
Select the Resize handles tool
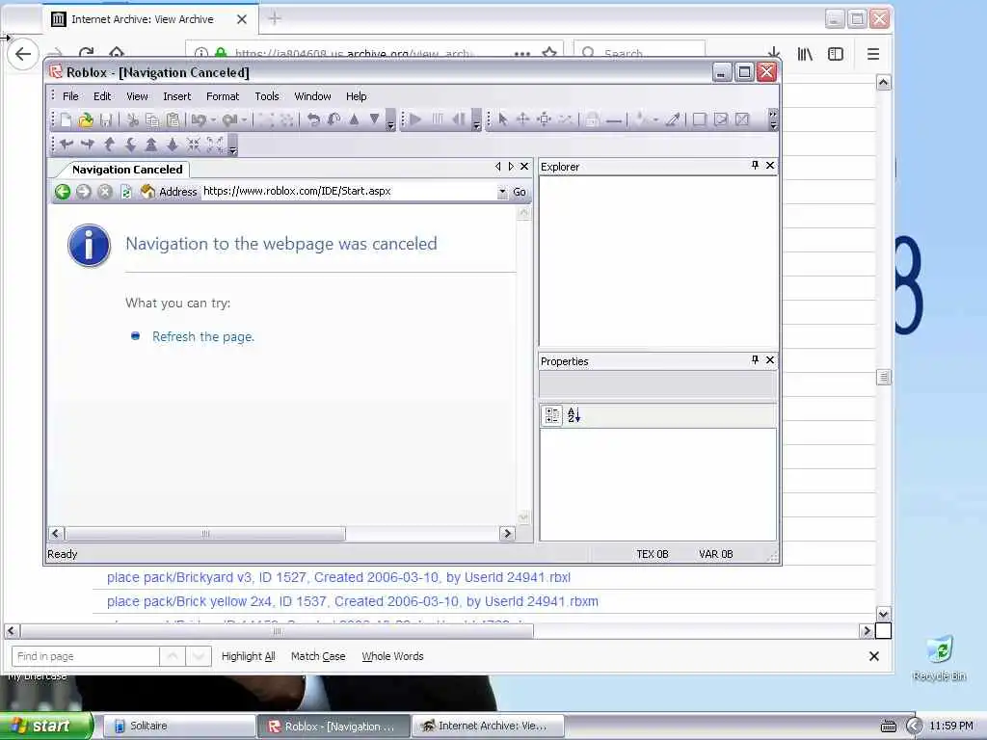[545, 119]
